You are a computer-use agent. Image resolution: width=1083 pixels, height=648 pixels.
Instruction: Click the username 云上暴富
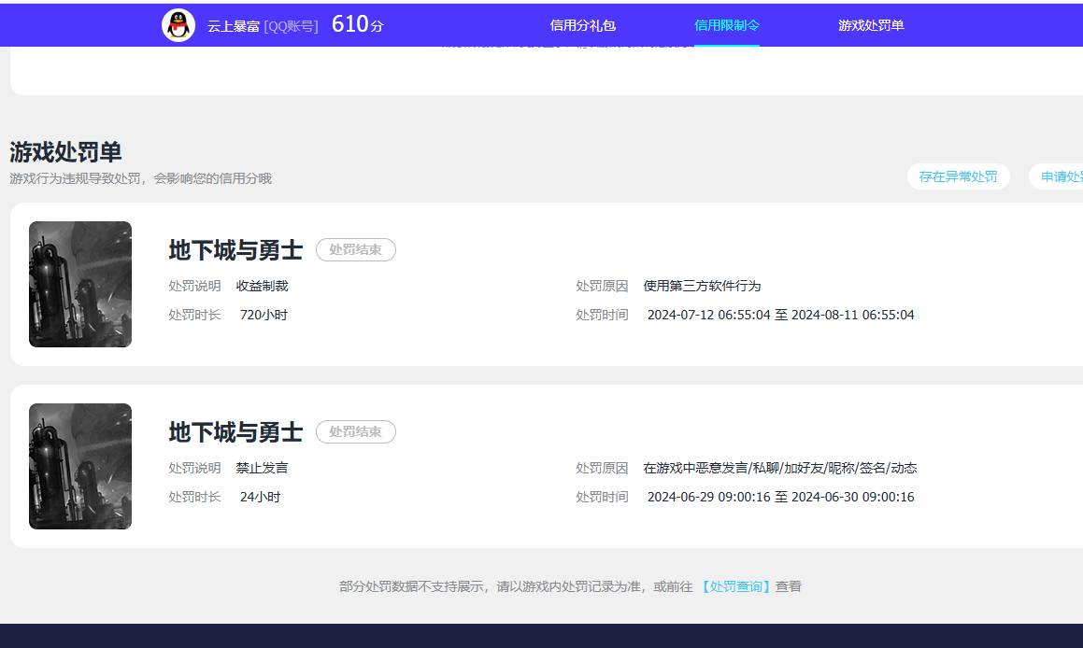click(234, 26)
